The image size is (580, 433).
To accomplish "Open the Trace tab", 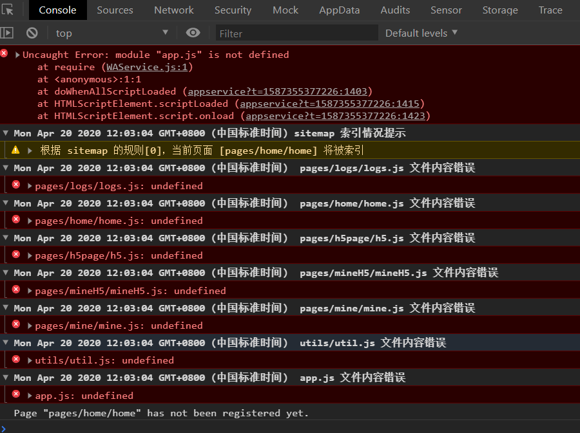I will click(x=550, y=10).
